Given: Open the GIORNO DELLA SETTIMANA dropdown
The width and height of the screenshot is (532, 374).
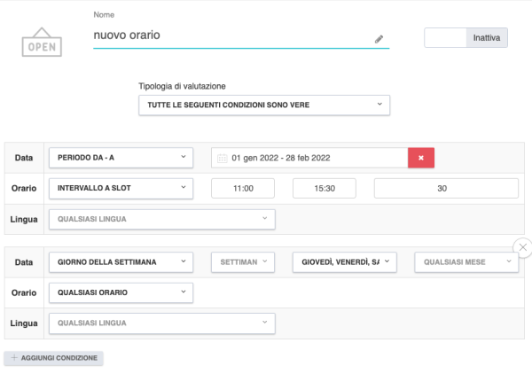Looking at the screenshot, I should (121, 262).
